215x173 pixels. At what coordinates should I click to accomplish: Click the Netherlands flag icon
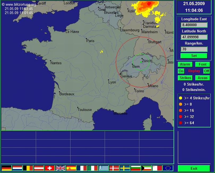[x=17, y=168]
